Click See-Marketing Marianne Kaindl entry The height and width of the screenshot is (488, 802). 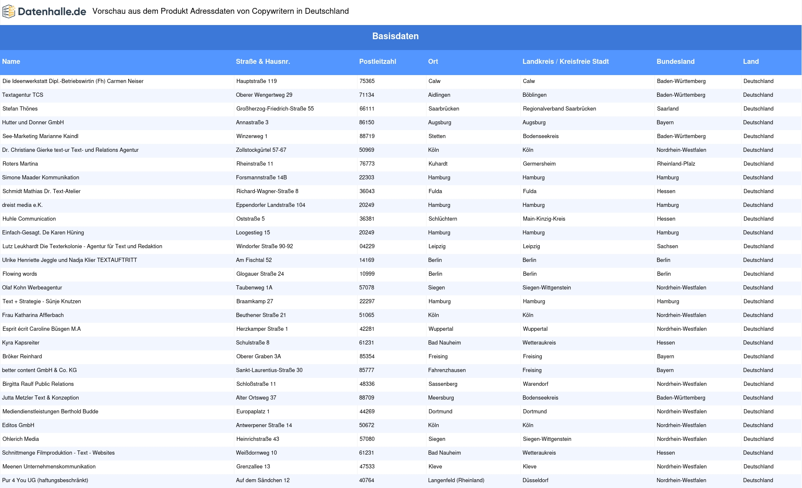tap(41, 136)
